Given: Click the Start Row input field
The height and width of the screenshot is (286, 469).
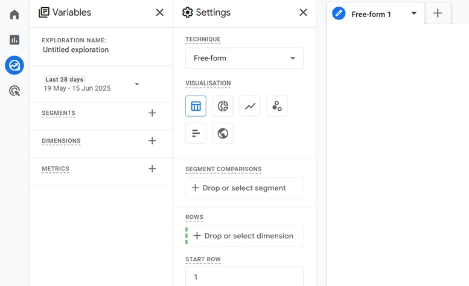Looking at the screenshot, I should [244, 277].
